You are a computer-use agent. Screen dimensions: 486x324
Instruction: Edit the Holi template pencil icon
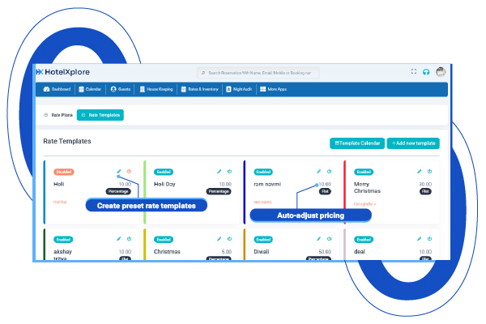point(119,172)
